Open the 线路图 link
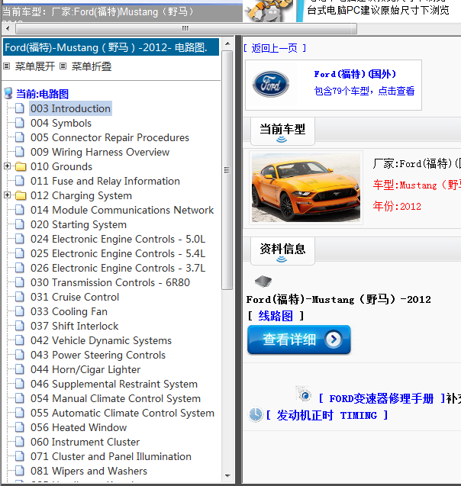This screenshot has height=486, width=461. (276, 316)
